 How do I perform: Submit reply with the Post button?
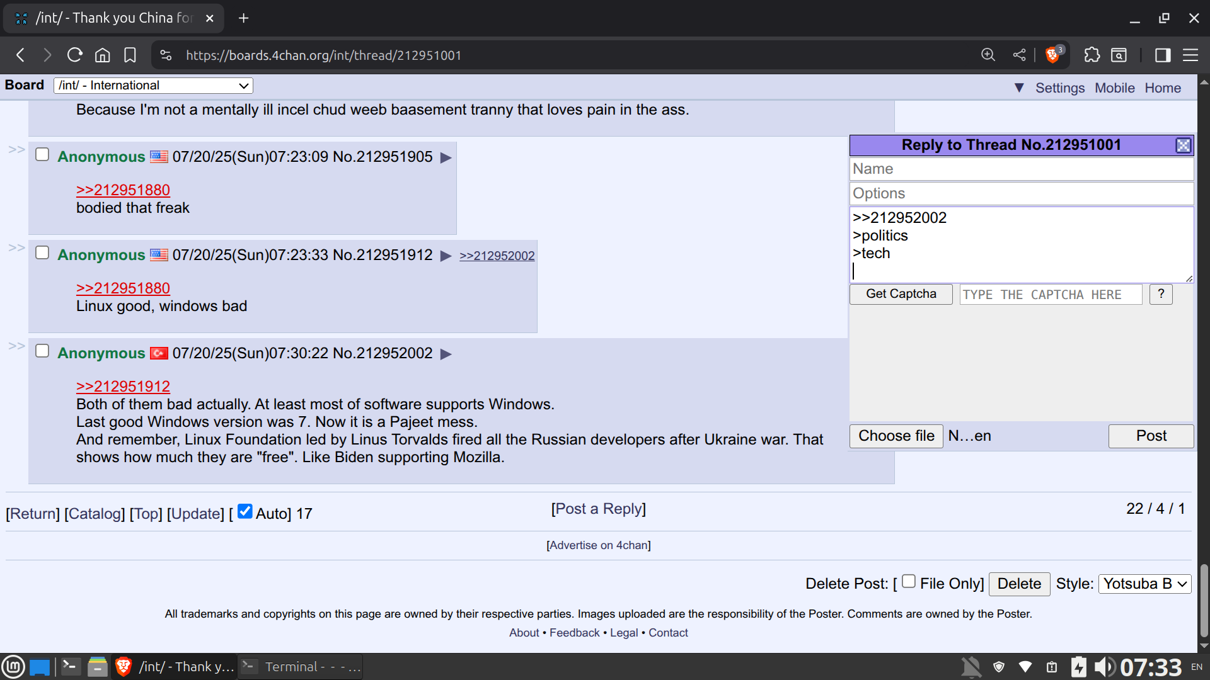click(1151, 436)
